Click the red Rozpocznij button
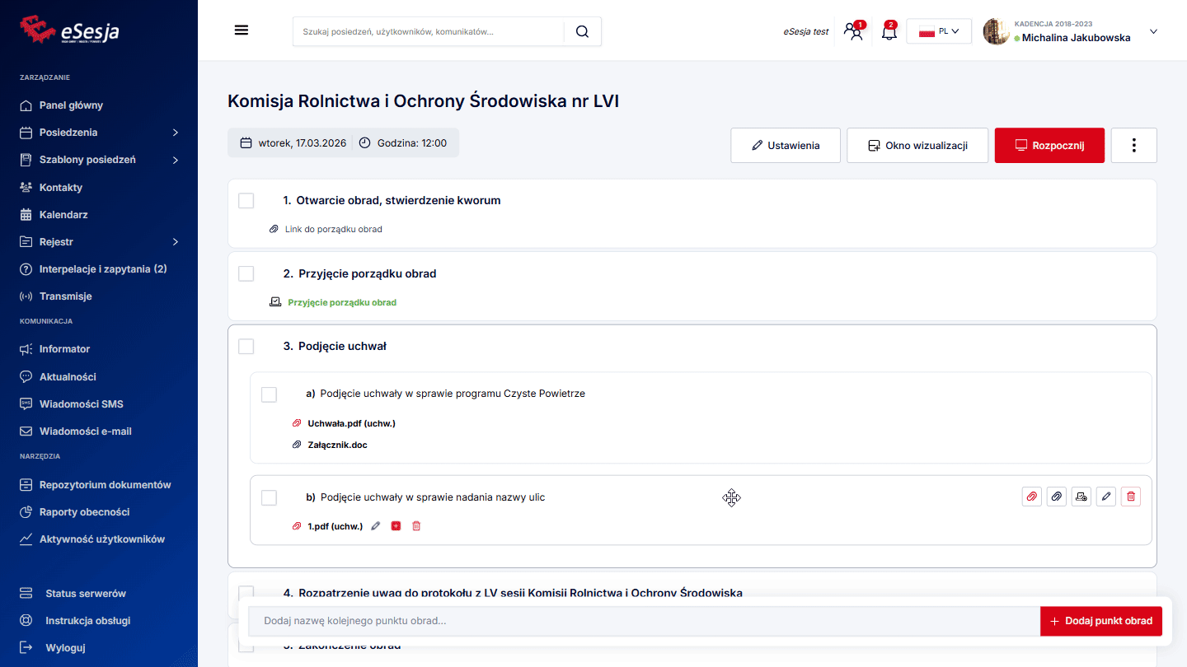 [x=1049, y=146]
